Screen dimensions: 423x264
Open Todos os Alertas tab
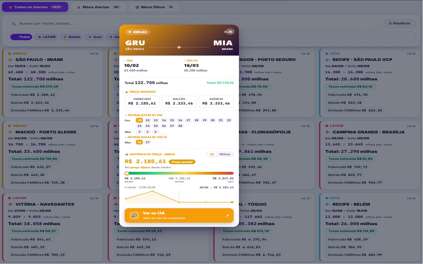point(35,7)
